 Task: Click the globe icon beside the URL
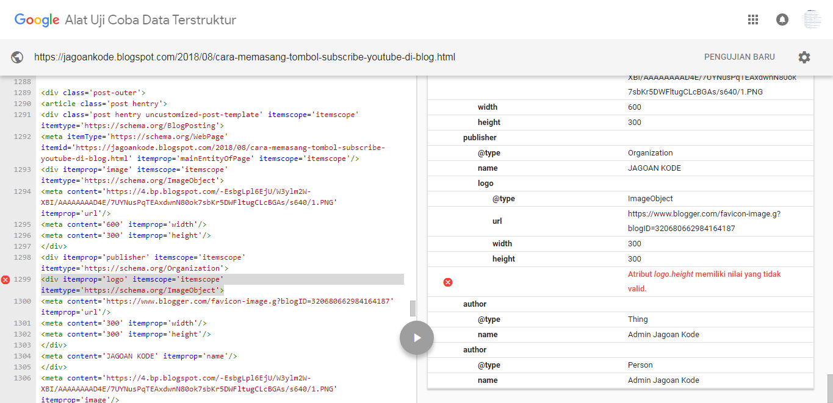coord(18,57)
